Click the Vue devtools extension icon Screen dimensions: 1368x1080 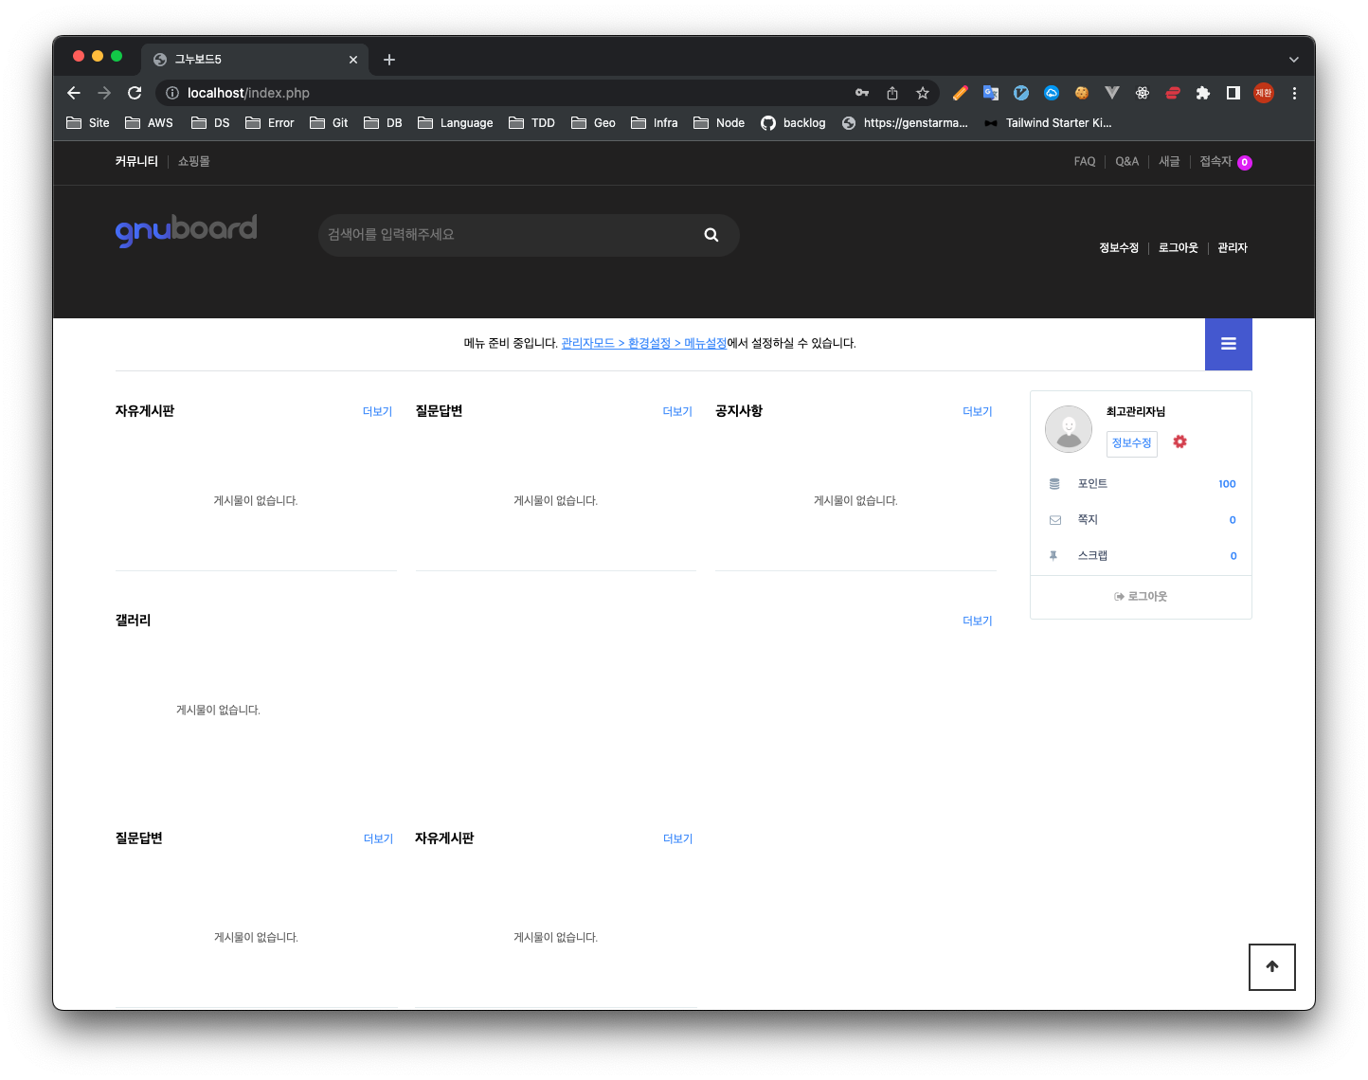click(1112, 93)
